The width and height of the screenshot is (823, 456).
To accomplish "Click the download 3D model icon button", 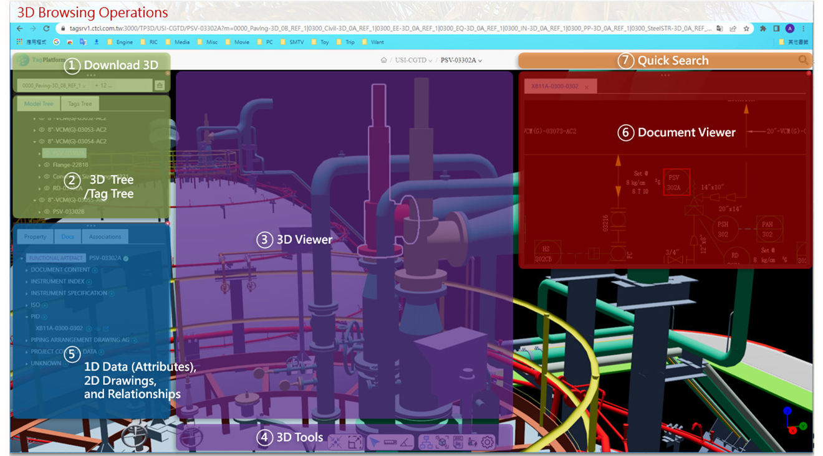I will coord(160,85).
